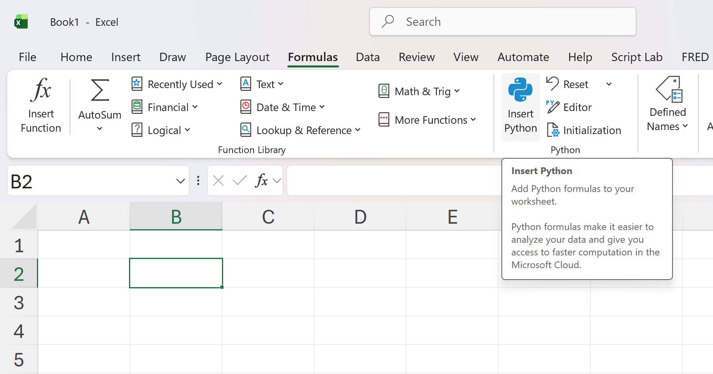Click cell D4
Screen dimensions: 713x374
tap(360, 330)
